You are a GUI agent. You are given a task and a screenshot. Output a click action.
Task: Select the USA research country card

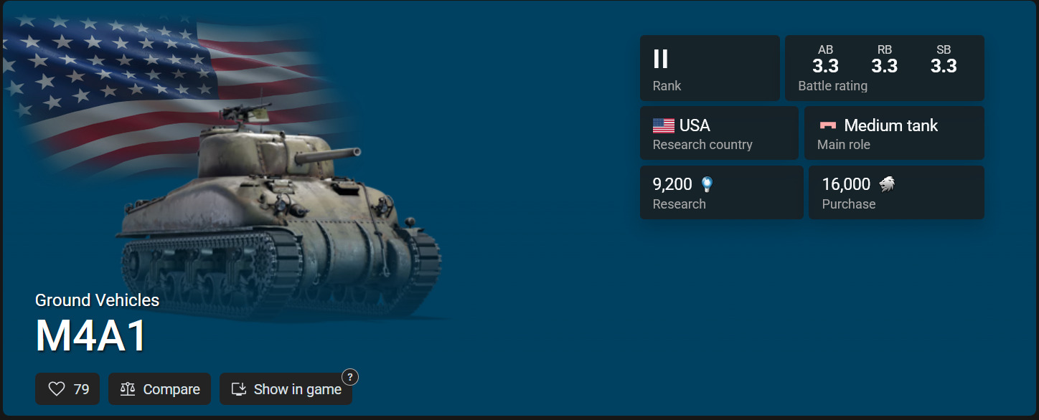[719, 133]
